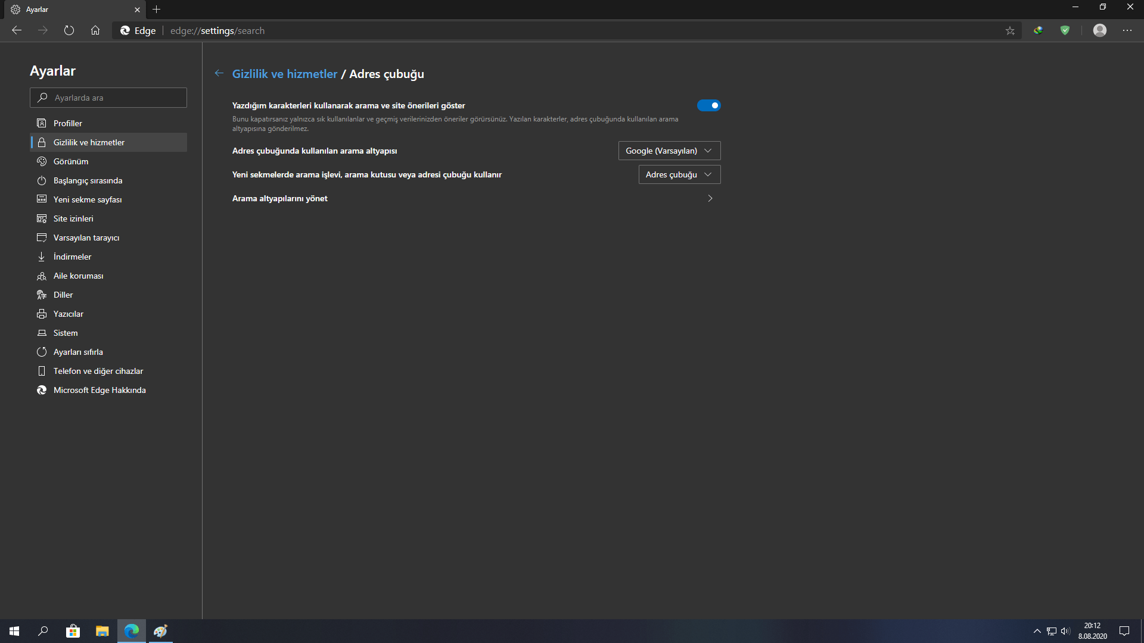The image size is (1144, 643).
Task: Open the Google (Varsayılan) search engine dropdown
Action: (x=669, y=151)
